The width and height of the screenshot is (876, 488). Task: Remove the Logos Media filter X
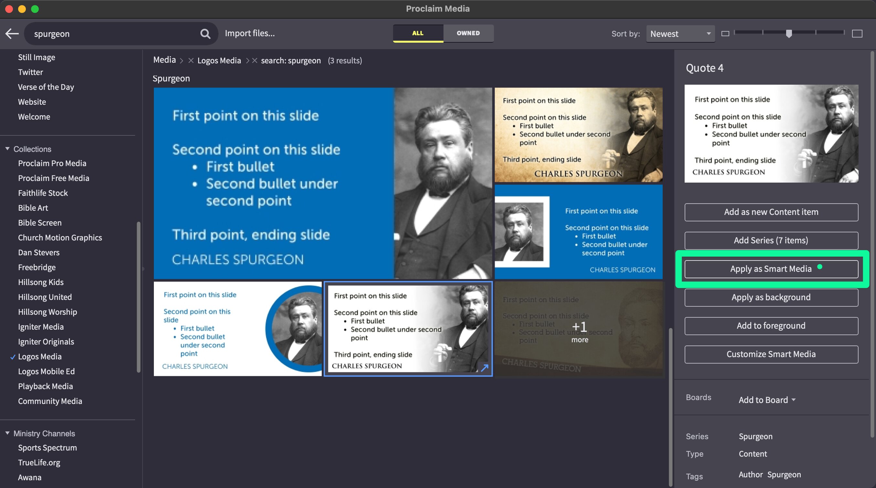191,60
